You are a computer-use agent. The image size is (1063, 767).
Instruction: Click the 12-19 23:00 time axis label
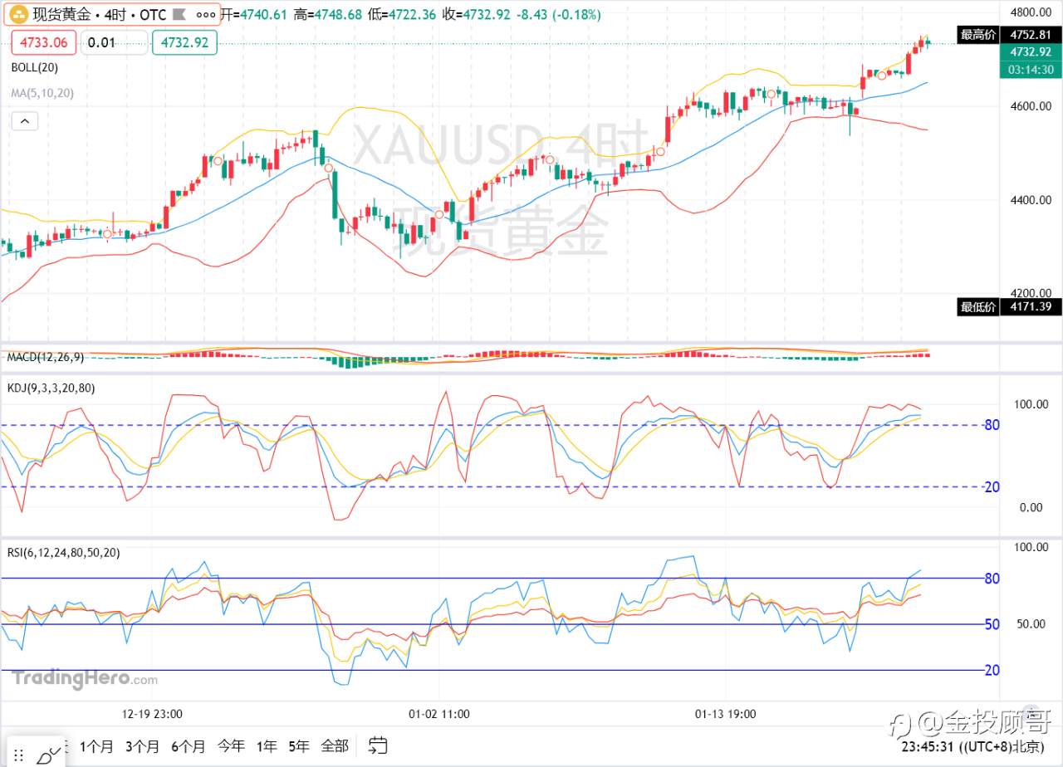click(152, 713)
